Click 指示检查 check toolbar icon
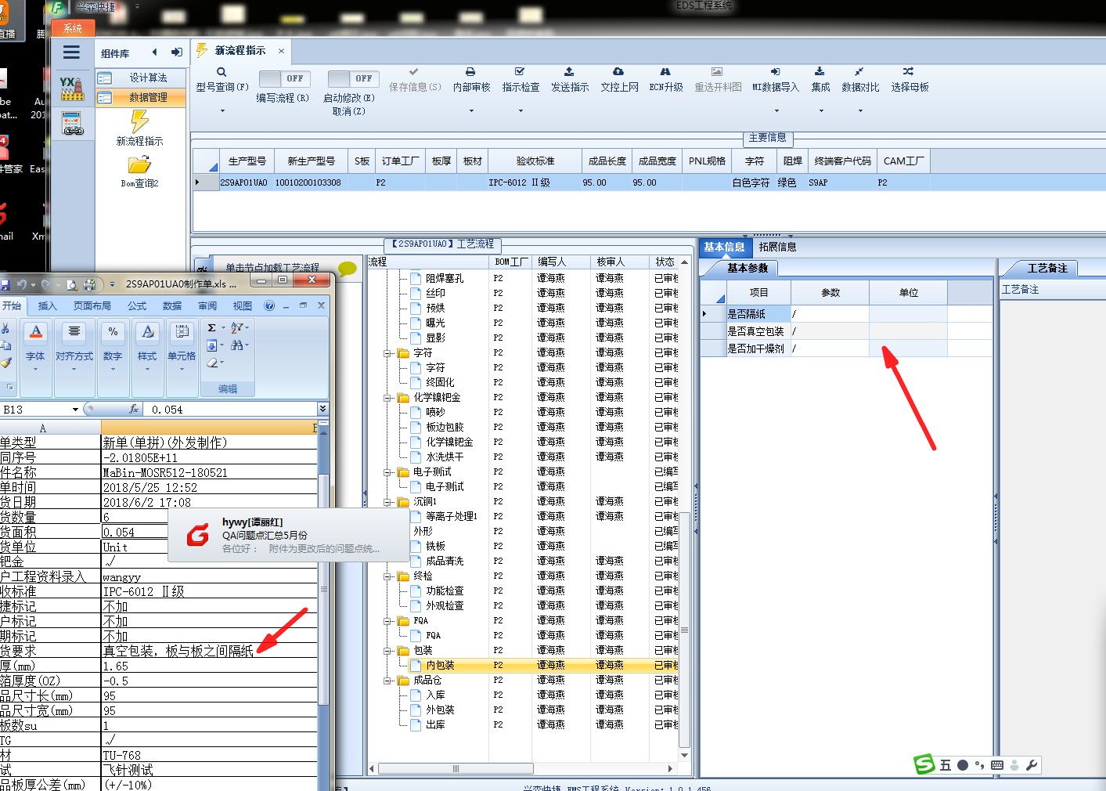 (520, 71)
